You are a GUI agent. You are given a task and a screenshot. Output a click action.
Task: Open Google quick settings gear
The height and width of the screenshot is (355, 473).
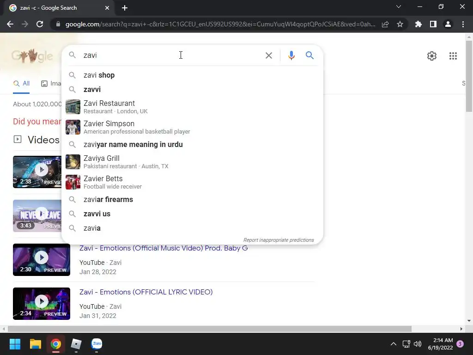coord(432,56)
